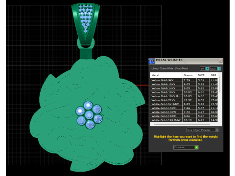Click the metal table vertical scrollbar

point(220,85)
